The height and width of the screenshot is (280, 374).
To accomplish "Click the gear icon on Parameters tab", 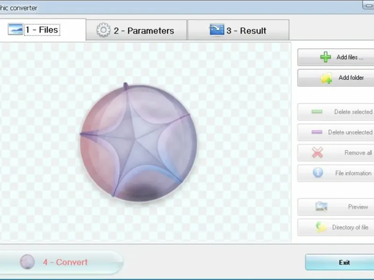I will [x=103, y=30].
